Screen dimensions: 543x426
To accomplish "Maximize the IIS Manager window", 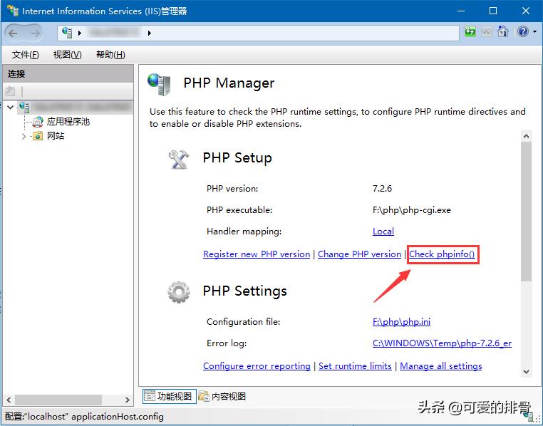I will (493, 11).
